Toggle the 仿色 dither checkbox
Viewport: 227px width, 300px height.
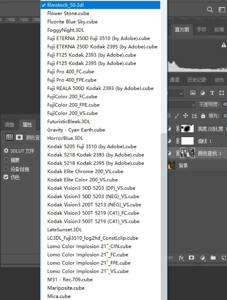tap(6, 177)
